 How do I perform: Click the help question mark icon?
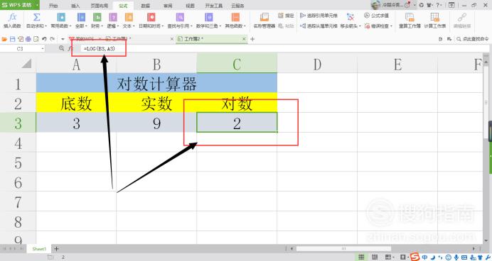[x=438, y=5]
